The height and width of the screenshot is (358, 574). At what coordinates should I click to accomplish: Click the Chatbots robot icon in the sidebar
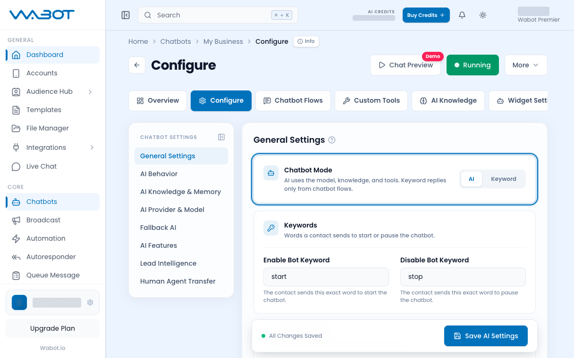(16, 202)
